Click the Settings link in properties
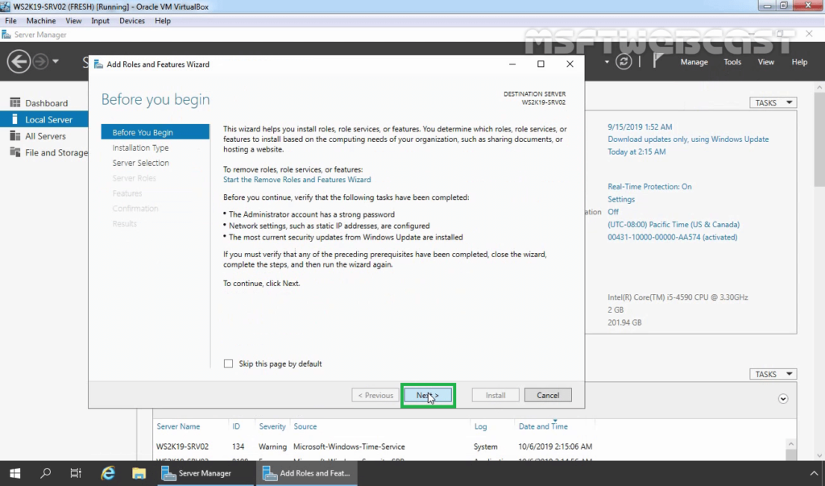This screenshot has height=486, width=825. click(621, 199)
